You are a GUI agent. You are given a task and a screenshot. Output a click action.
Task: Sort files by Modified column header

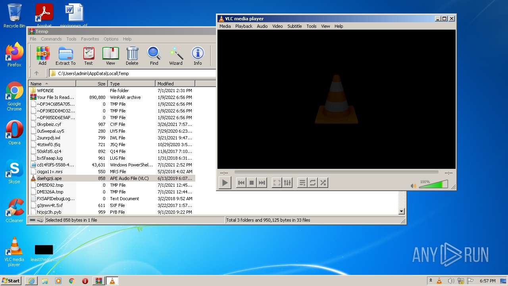(175, 84)
